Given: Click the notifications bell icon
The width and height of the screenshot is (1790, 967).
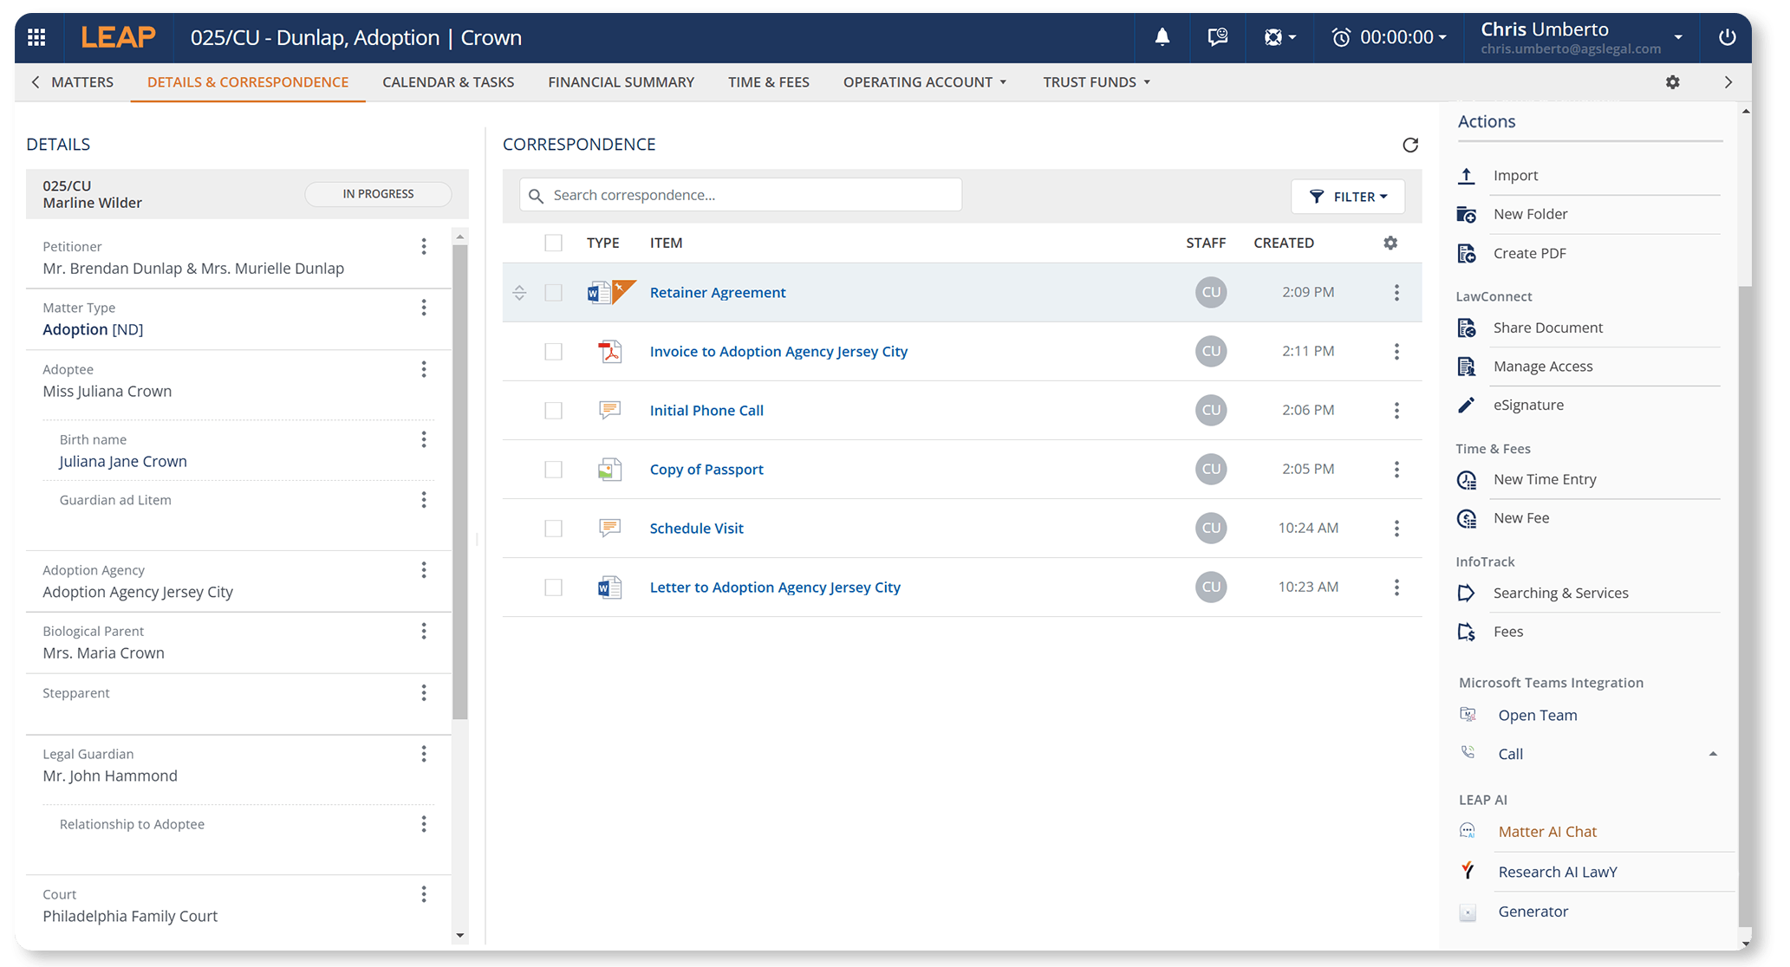Looking at the screenshot, I should click(x=1162, y=37).
